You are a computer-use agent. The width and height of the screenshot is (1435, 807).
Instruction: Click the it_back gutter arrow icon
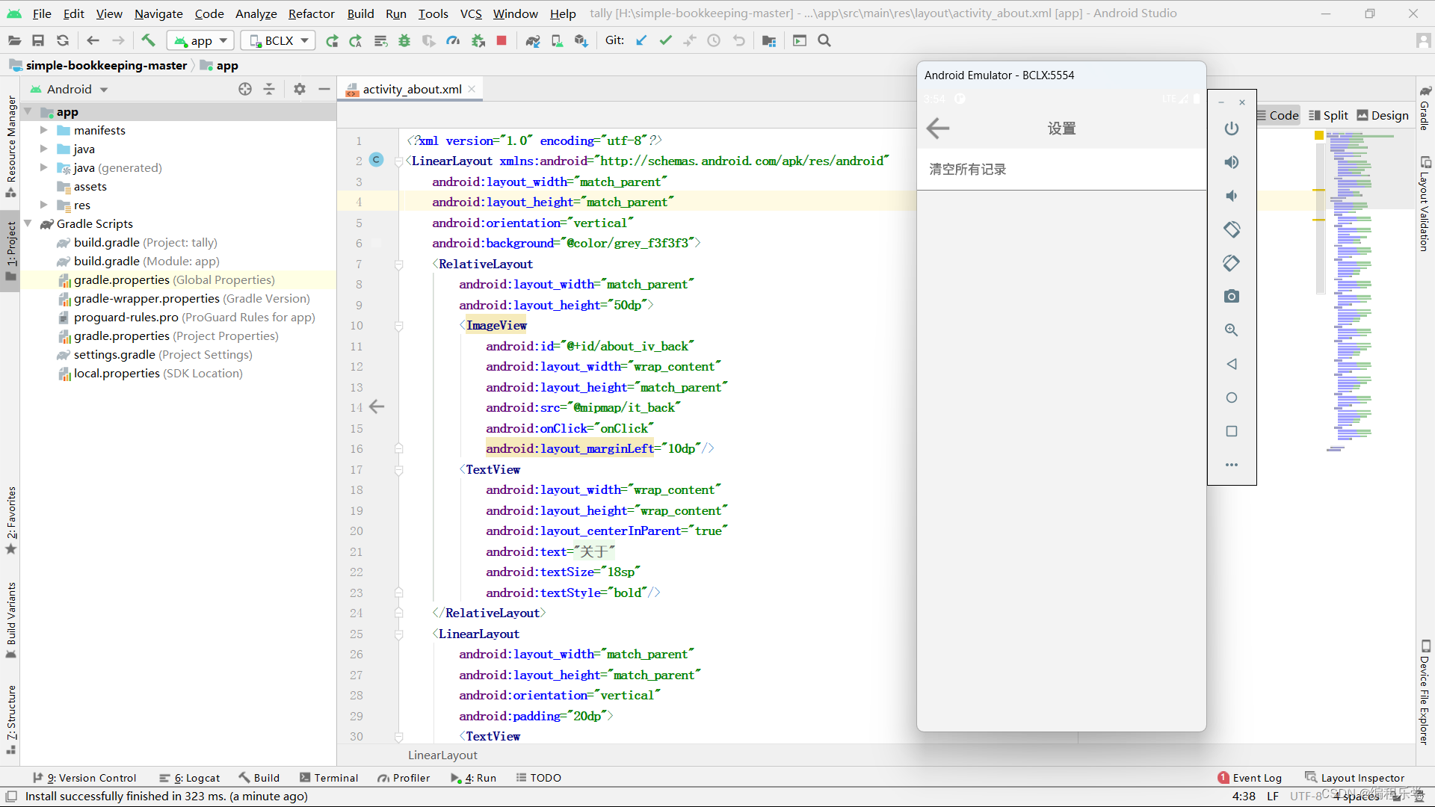377,407
